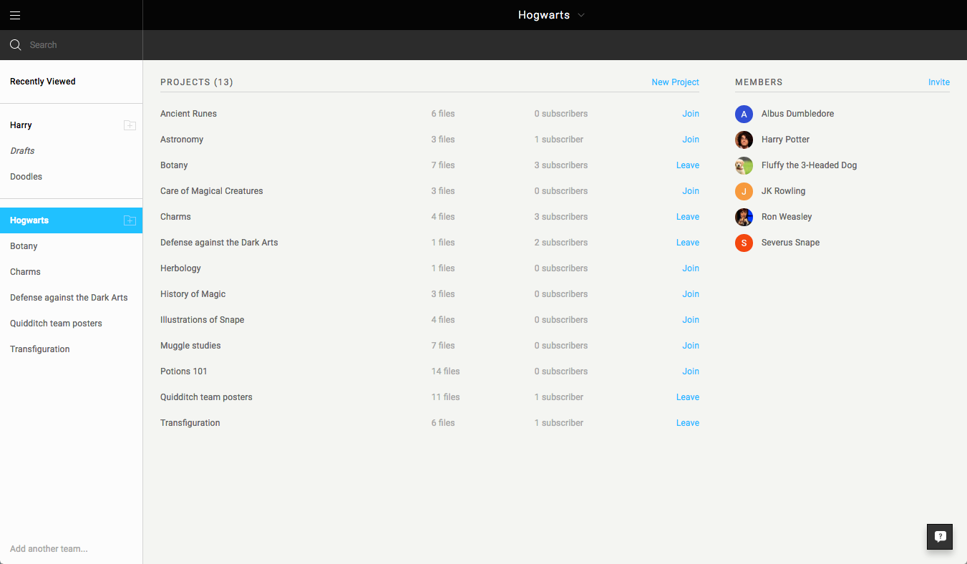Open the help chat button
This screenshot has height=564, width=967.
(x=940, y=537)
